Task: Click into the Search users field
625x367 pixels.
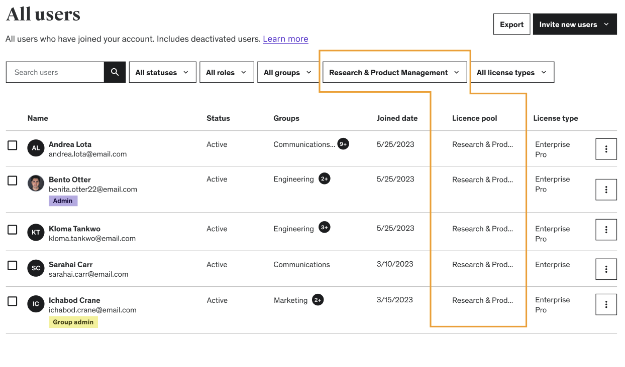Action: click(x=55, y=72)
